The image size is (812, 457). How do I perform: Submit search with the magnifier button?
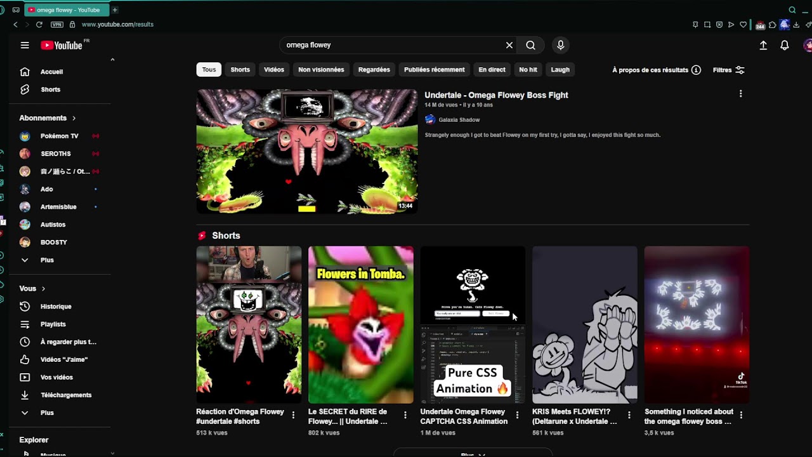(x=530, y=45)
